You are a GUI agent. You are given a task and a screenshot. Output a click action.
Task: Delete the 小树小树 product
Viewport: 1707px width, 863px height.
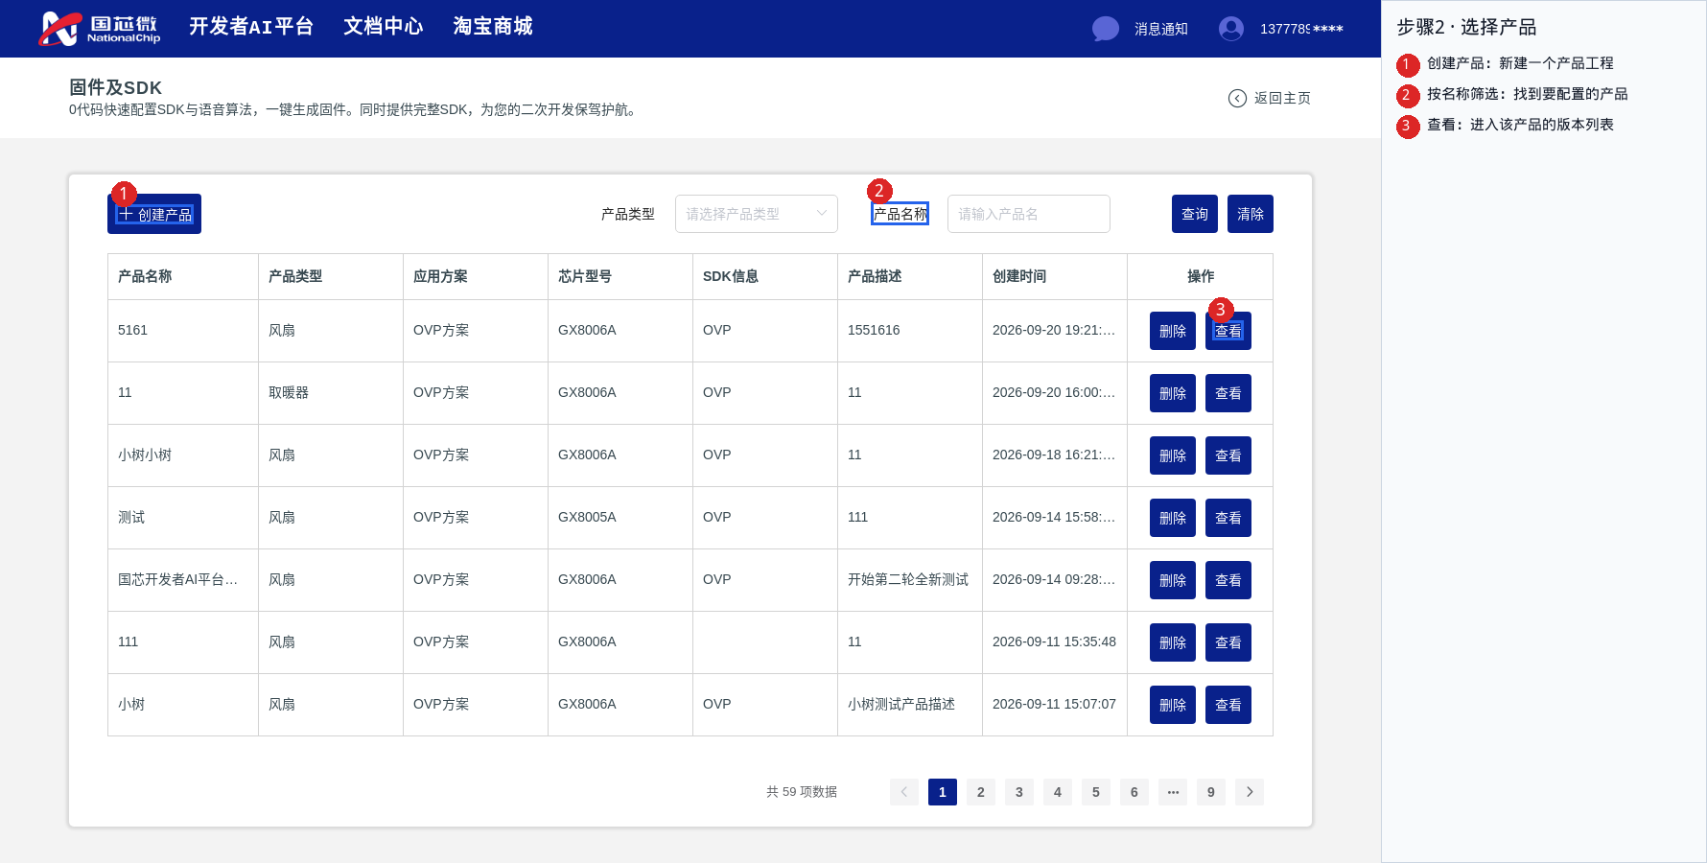1173,455
